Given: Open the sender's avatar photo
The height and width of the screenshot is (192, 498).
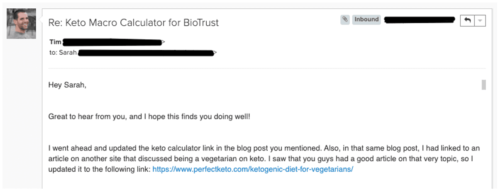Looking at the screenshot, I should (x=21, y=24).
